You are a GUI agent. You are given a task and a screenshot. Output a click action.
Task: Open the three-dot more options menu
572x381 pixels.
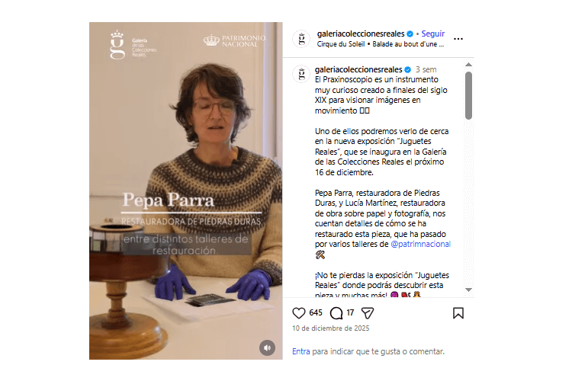coord(458,39)
